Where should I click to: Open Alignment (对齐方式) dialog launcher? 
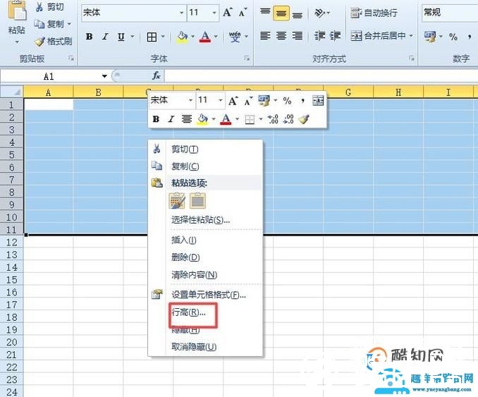412,59
